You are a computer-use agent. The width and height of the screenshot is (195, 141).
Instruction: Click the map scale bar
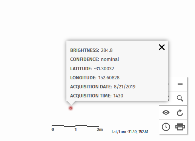pyautogui.click(x=75, y=126)
